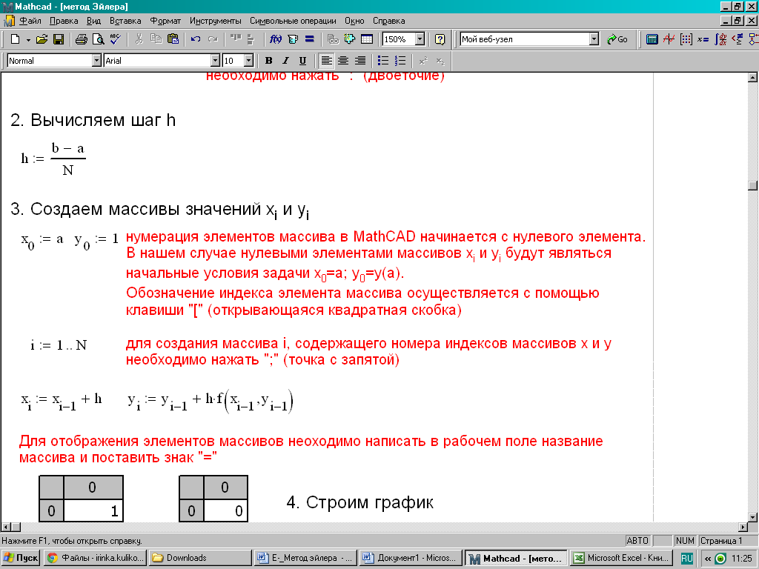
Task: Select the i := 1..N range definition
Action: [59, 345]
